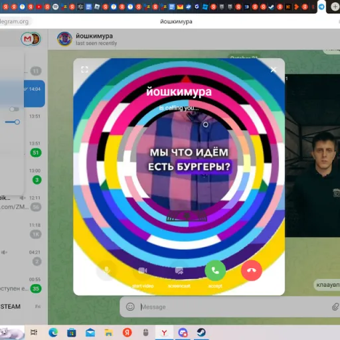Launch Microsoft Edge from the taskbar
Screen dimensions: 340x340
point(53,332)
